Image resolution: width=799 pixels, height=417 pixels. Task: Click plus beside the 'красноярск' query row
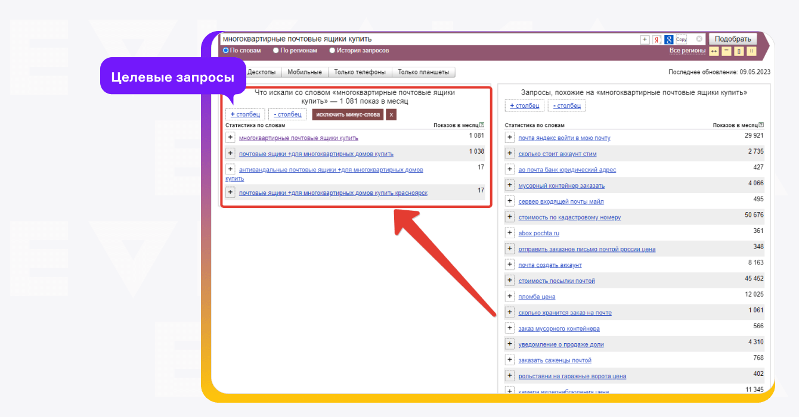[x=230, y=192]
